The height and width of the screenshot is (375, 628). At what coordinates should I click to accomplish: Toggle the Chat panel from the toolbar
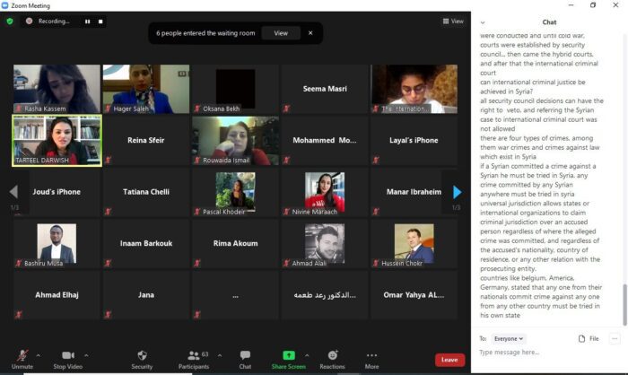coord(245,359)
